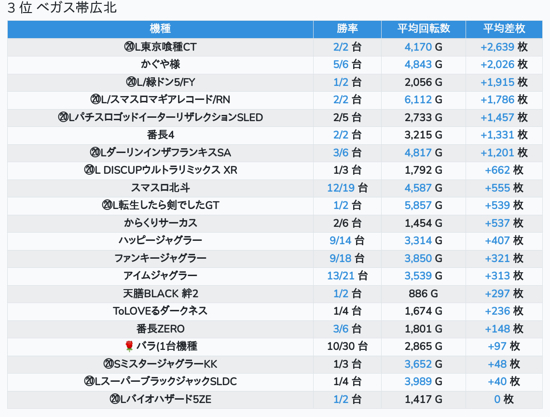The height and width of the screenshot is (417, 550).
Task: Click the +97 枚 difference value
Action: pyautogui.click(x=504, y=347)
